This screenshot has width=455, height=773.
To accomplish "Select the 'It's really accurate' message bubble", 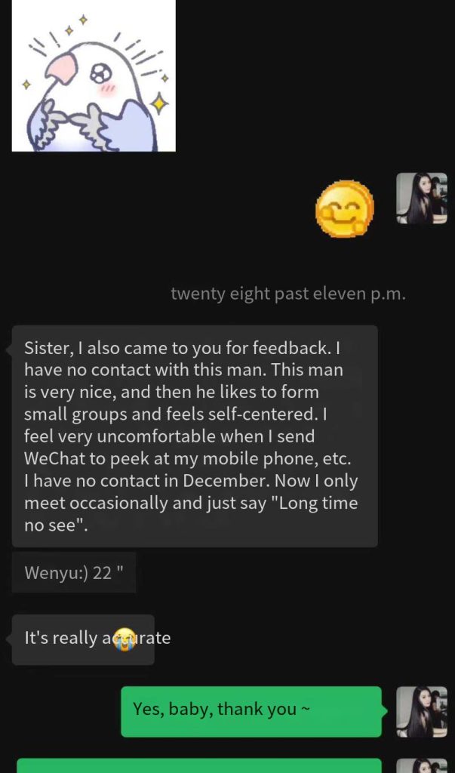I will click(x=83, y=639).
